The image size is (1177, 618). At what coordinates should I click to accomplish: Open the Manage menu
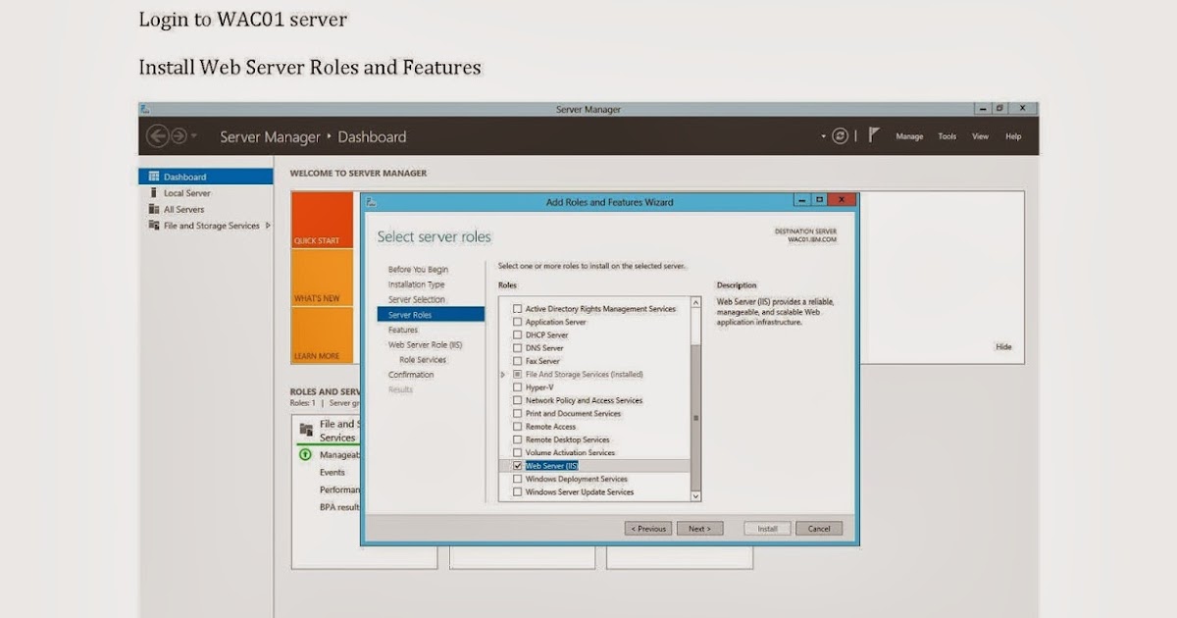click(x=908, y=136)
